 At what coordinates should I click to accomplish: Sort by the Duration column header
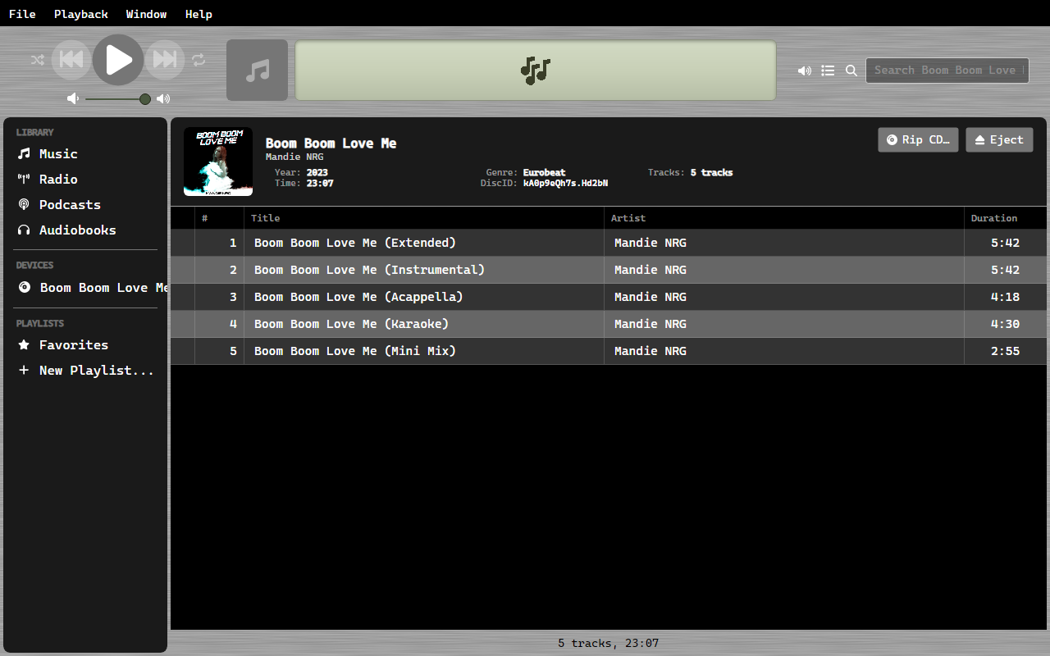pyautogui.click(x=1007, y=218)
